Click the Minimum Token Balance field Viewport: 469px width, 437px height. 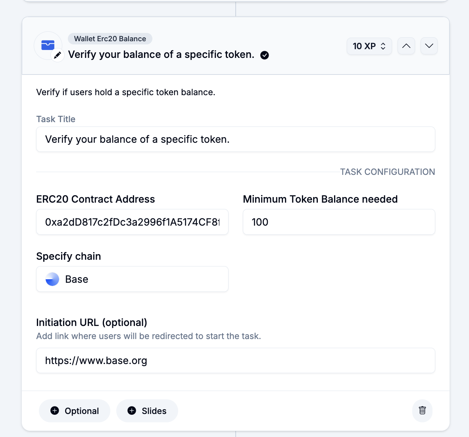[339, 222]
